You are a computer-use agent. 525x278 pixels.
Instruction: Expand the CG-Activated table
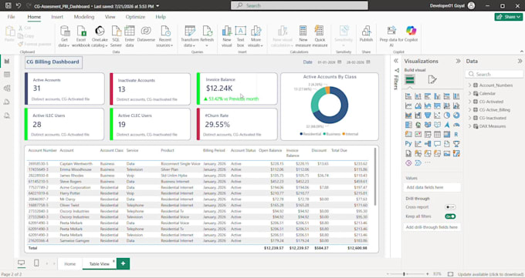click(x=469, y=102)
